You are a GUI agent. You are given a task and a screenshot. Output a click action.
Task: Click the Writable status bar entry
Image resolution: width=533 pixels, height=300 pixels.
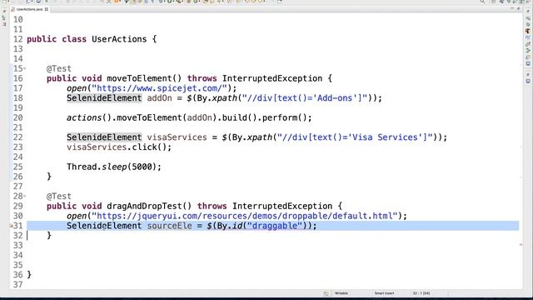[x=341, y=293]
